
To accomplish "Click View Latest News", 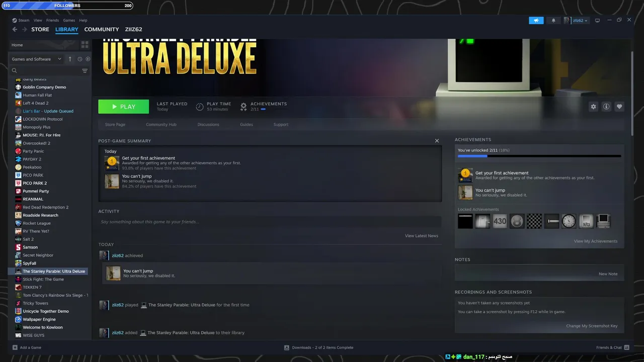I will pyautogui.click(x=422, y=236).
